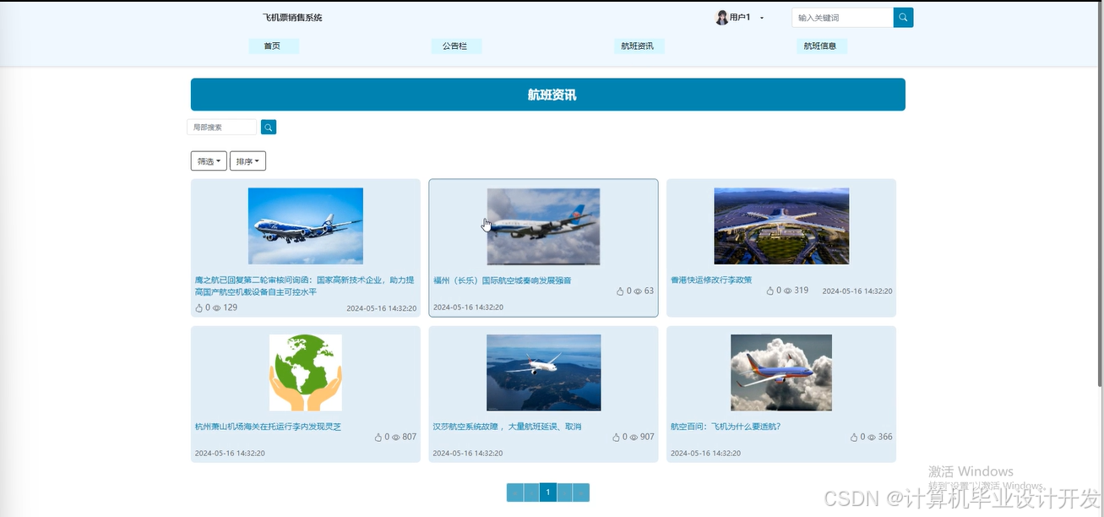Click the eye icon beside 319 views
This screenshot has width=1104, height=517.
(x=787, y=291)
